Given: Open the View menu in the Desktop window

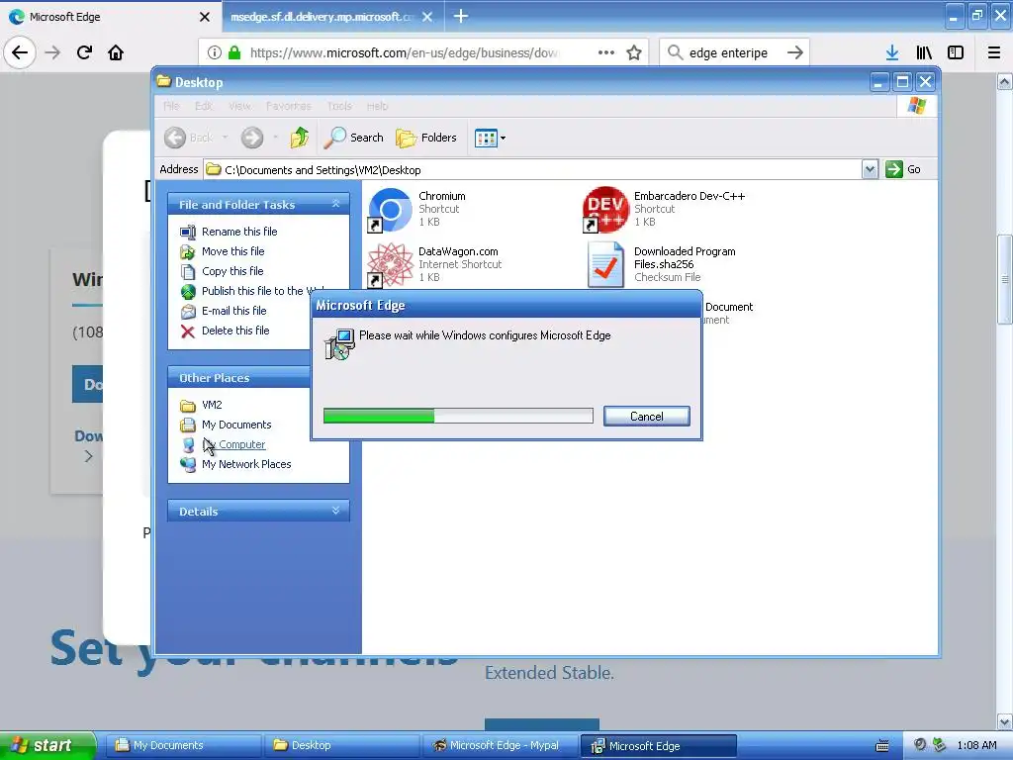Looking at the screenshot, I should [x=239, y=106].
